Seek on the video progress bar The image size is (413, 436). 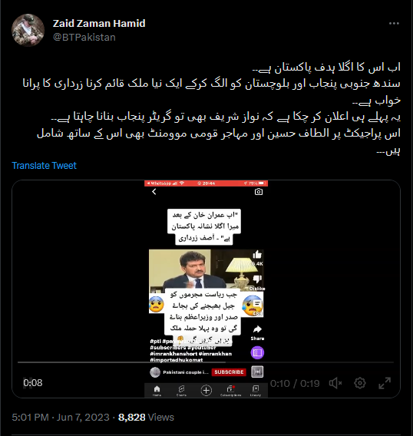(206, 362)
